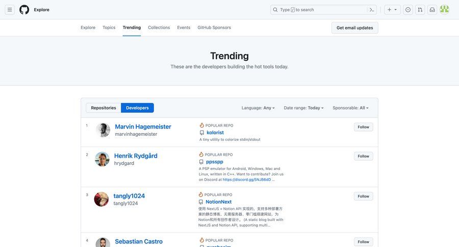Click flame icon in Marvin Hagemeister's row
Image resolution: width=459 pixels, height=247 pixels.
201,125
